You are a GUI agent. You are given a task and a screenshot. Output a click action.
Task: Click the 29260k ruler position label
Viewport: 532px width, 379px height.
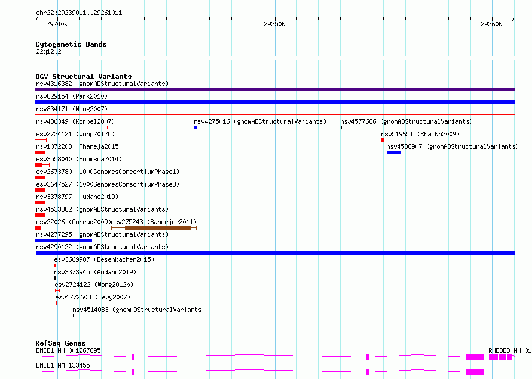coord(491,24)
